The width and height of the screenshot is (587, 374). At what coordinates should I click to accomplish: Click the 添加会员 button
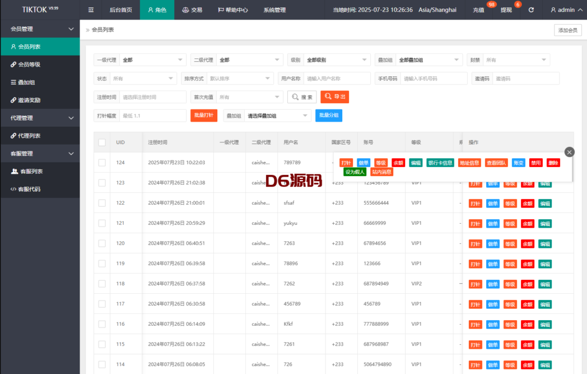coord(568,30)
